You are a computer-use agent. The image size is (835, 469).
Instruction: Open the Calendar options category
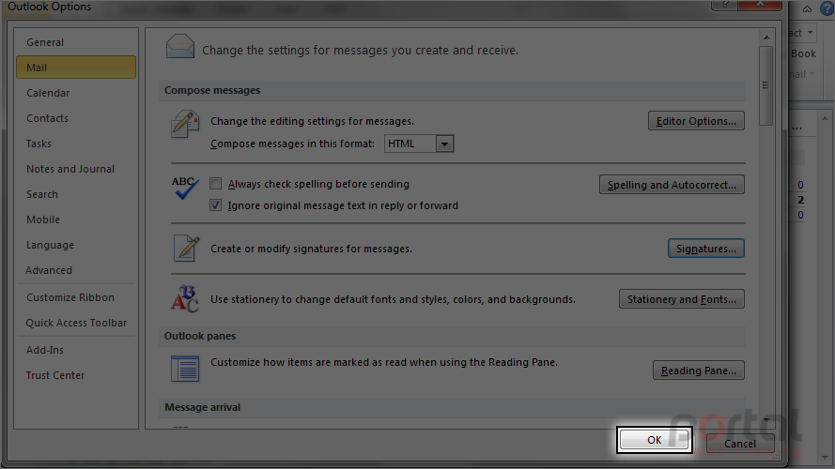coord(76,93)
